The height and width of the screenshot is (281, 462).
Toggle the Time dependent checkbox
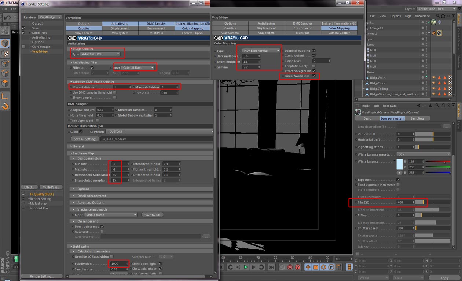click(98, 120)
